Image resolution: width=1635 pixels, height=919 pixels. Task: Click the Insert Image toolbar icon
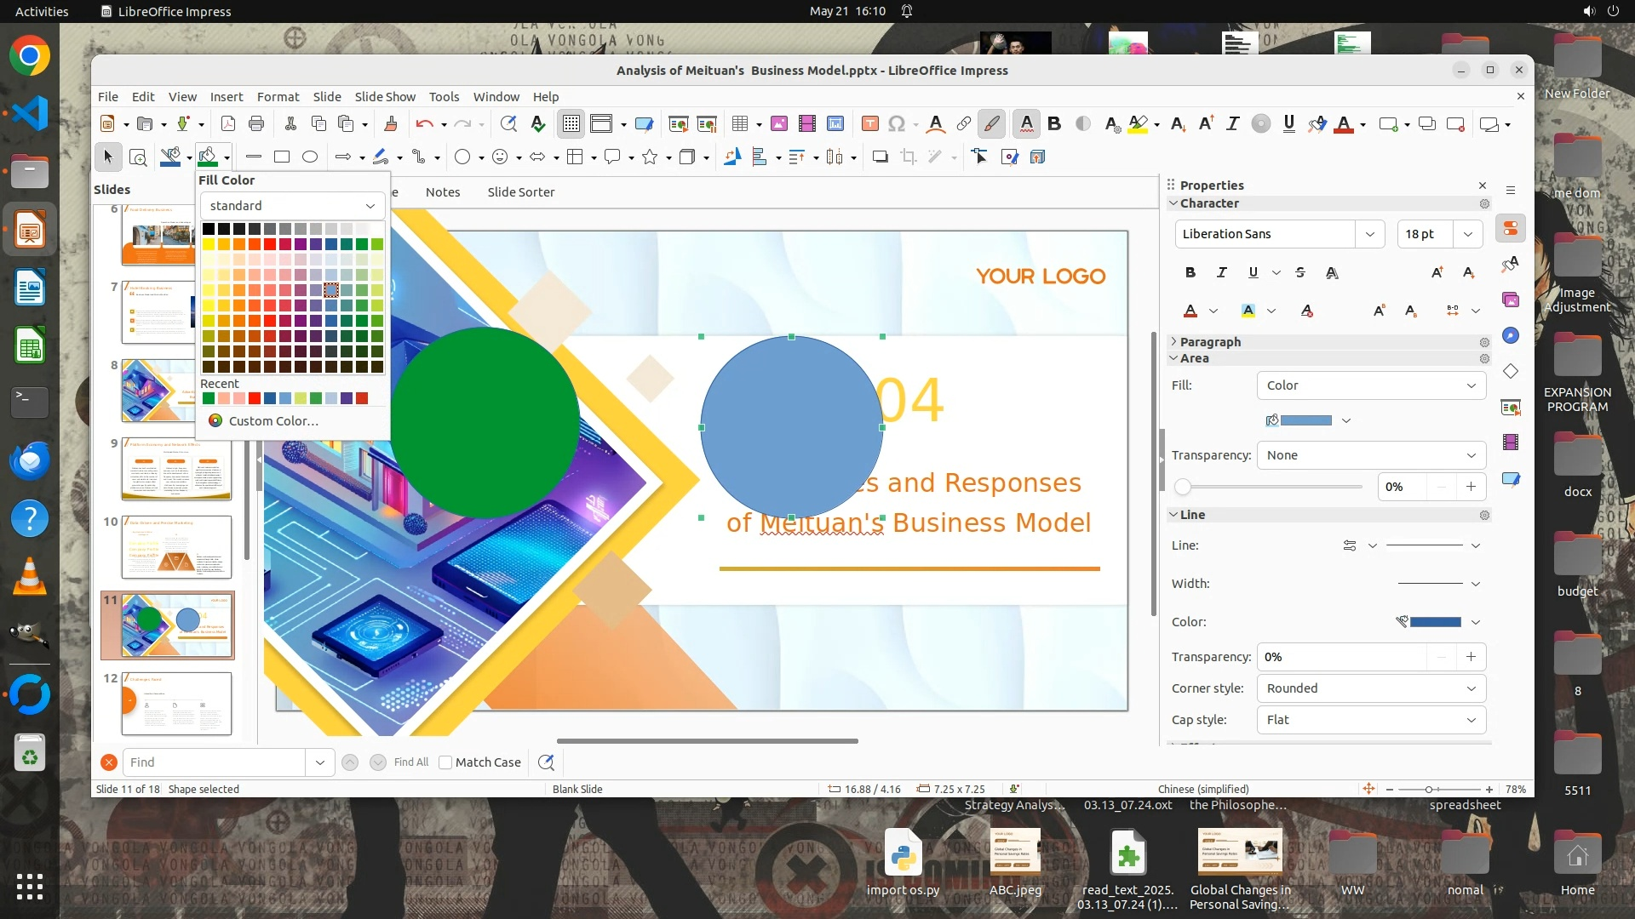[778, 124]
